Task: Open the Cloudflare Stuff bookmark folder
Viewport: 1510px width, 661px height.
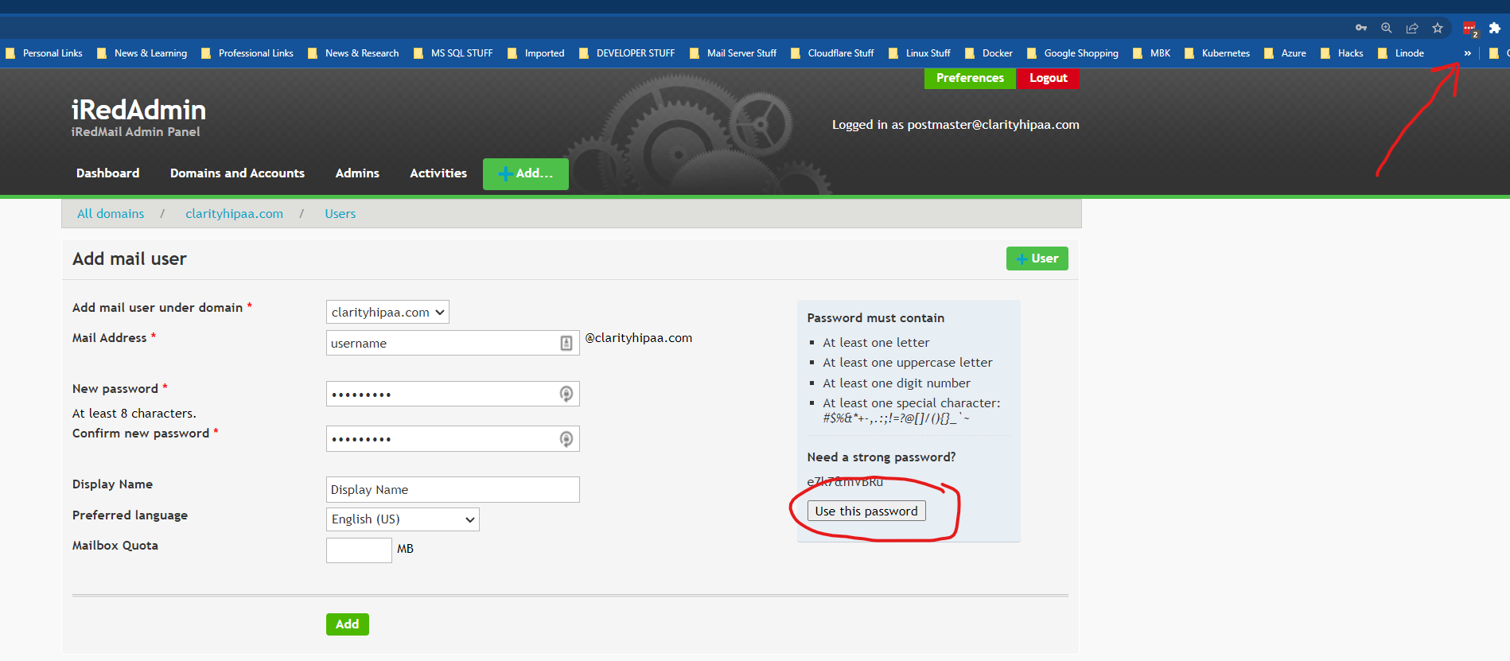Action: coord(832,53)
